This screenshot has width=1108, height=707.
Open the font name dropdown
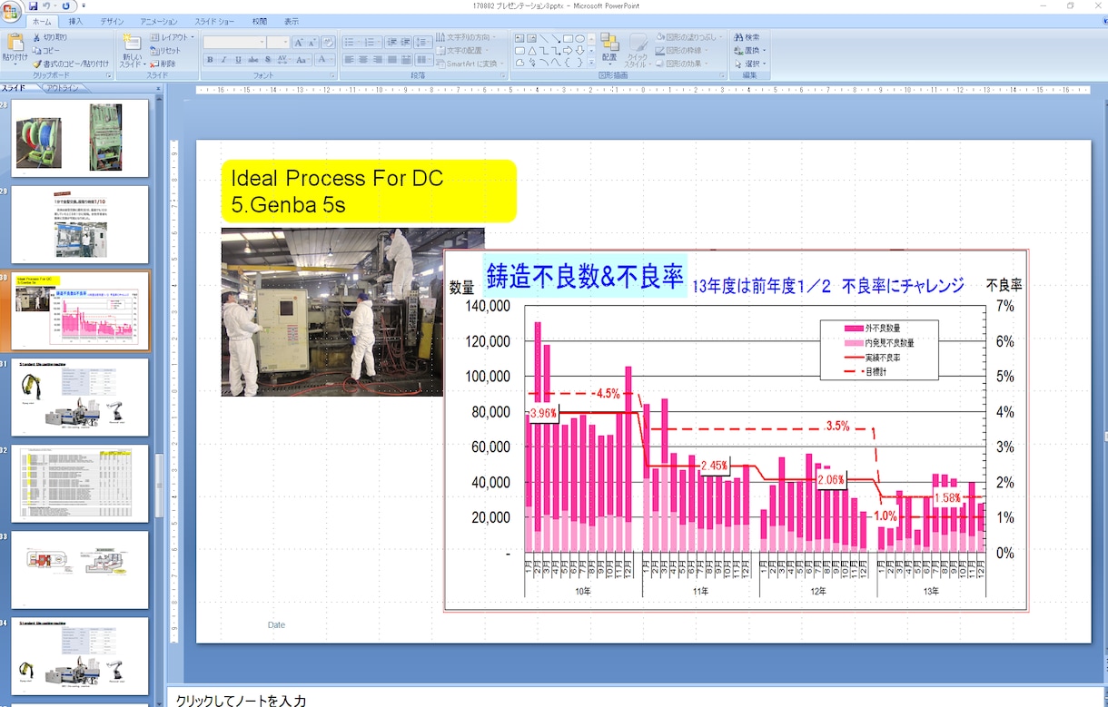(262, 42)
